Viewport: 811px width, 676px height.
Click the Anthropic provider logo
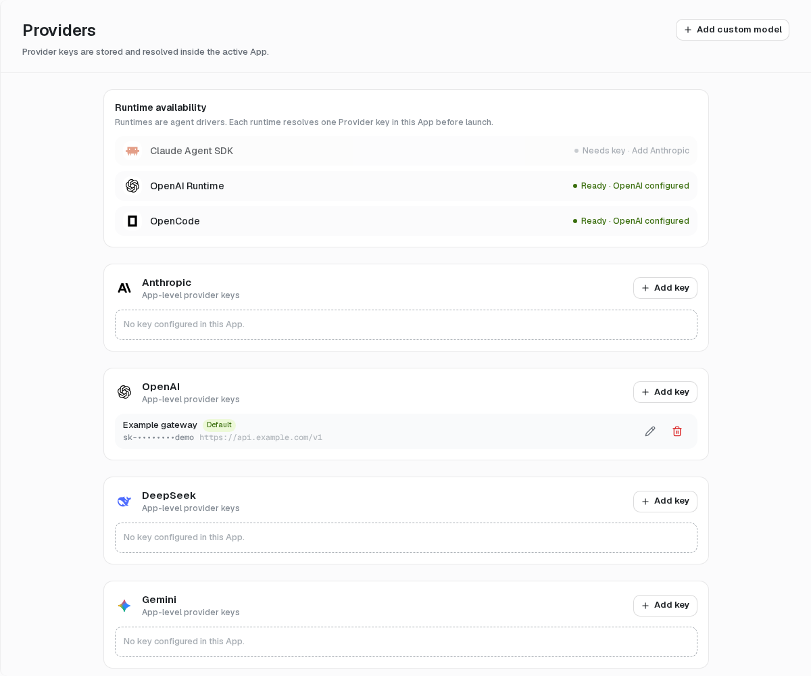point(124,288)
